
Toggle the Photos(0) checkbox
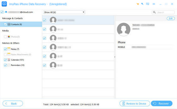pos(5,37)
